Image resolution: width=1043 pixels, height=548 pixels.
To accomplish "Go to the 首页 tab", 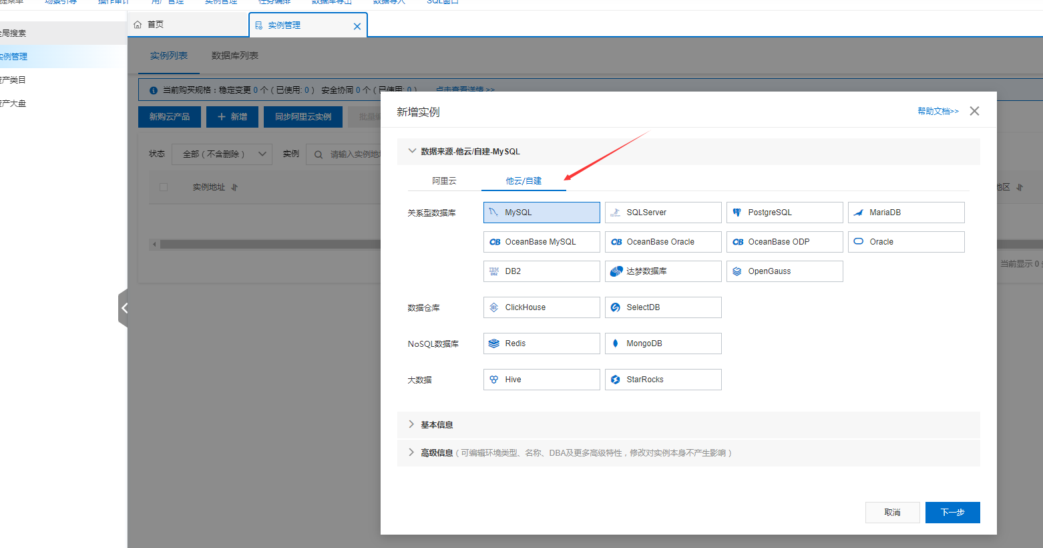I will coord(187,25).
